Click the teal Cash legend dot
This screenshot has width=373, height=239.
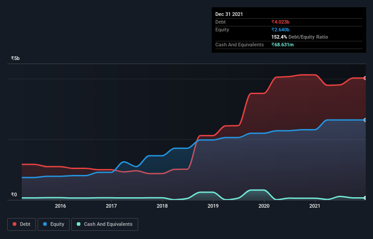pyautogui.click(x=79, y=224)
